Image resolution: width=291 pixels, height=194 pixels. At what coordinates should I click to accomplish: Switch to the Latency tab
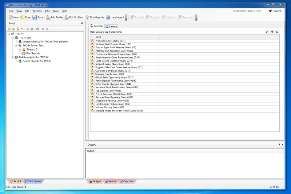(x=111, y=26)
